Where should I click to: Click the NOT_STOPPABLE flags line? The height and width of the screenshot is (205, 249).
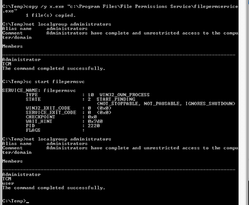click(x=166, y=104)
